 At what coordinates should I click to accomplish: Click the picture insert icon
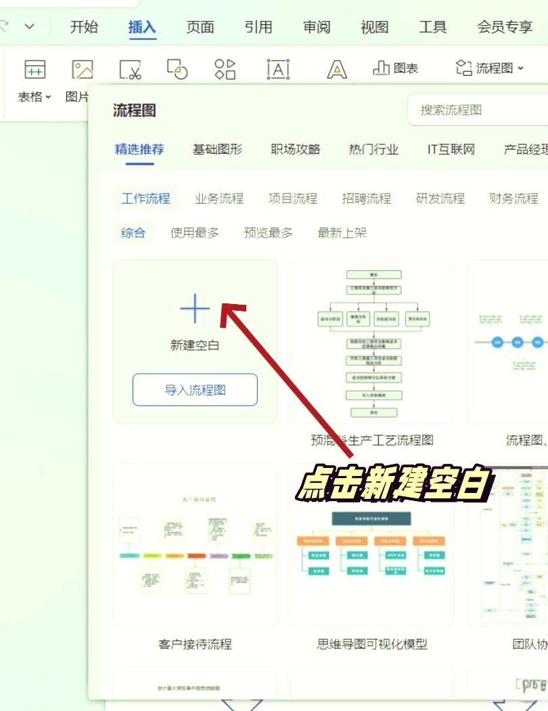tap(83, 70)
